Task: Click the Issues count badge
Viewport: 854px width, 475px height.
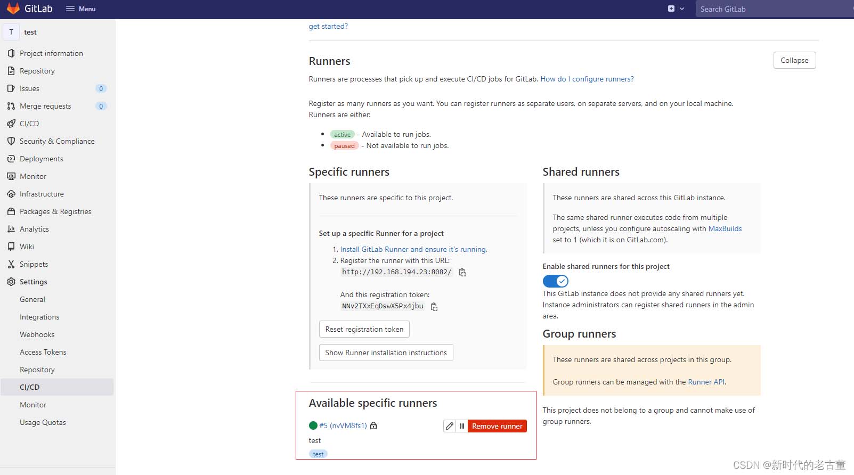Action: (101, 88)
